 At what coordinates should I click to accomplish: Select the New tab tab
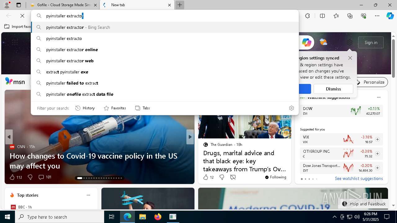click(x=137, y=5)
